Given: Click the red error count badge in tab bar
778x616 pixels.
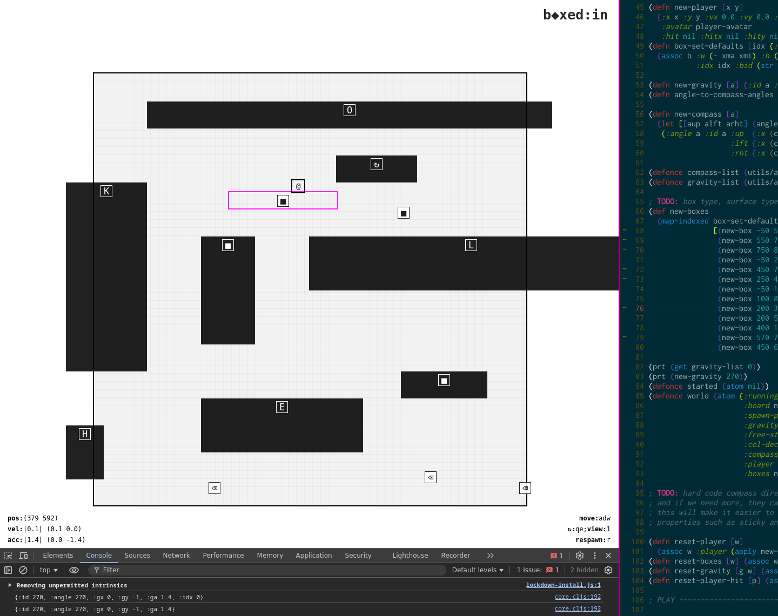Looking at the screenshot, I should click(x=556, y=556).
